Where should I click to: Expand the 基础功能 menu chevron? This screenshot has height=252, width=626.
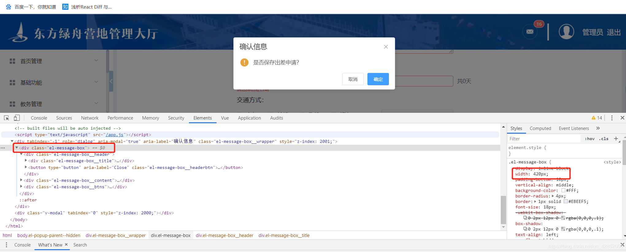point(96,82)
